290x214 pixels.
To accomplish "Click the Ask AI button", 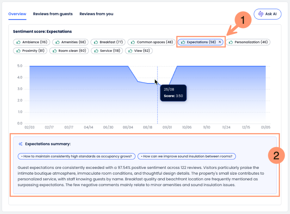I will pos(267,14).
